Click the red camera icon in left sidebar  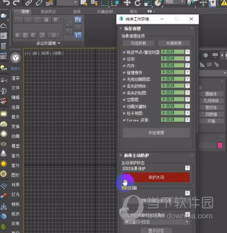pyautogui.click(x=4, y=101)
